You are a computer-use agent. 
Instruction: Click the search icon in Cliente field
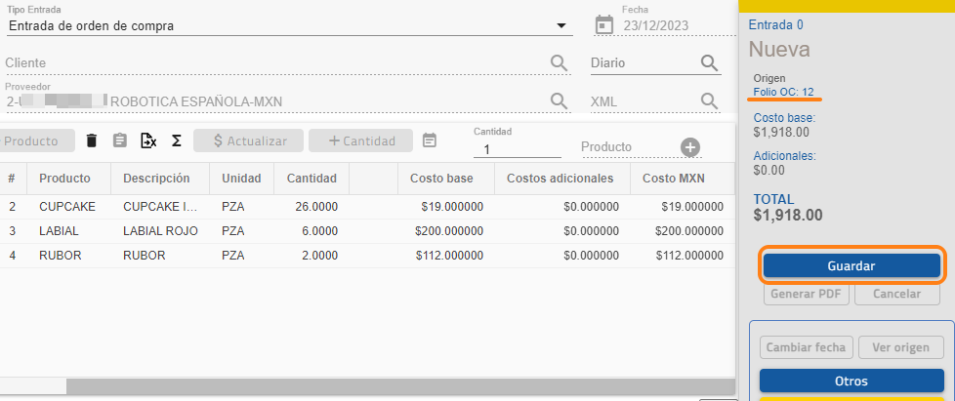pos(559,63)
